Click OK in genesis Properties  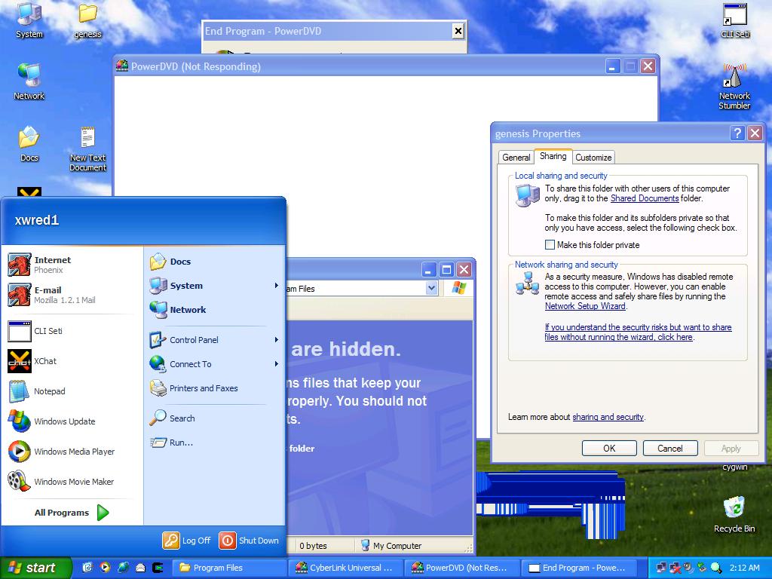pos(609,448)
